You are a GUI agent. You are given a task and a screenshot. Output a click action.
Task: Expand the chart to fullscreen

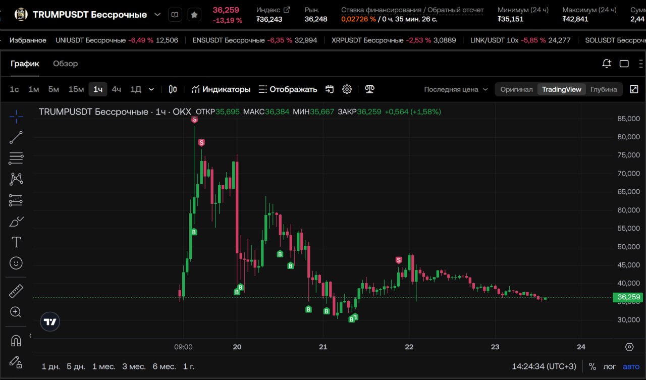(634, 89)
